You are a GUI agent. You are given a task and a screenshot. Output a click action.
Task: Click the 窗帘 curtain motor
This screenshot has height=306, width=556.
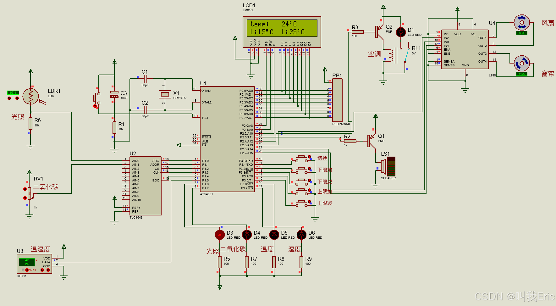[x=522, y=64]
